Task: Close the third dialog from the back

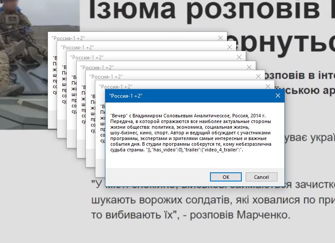Action: [239, 57]
